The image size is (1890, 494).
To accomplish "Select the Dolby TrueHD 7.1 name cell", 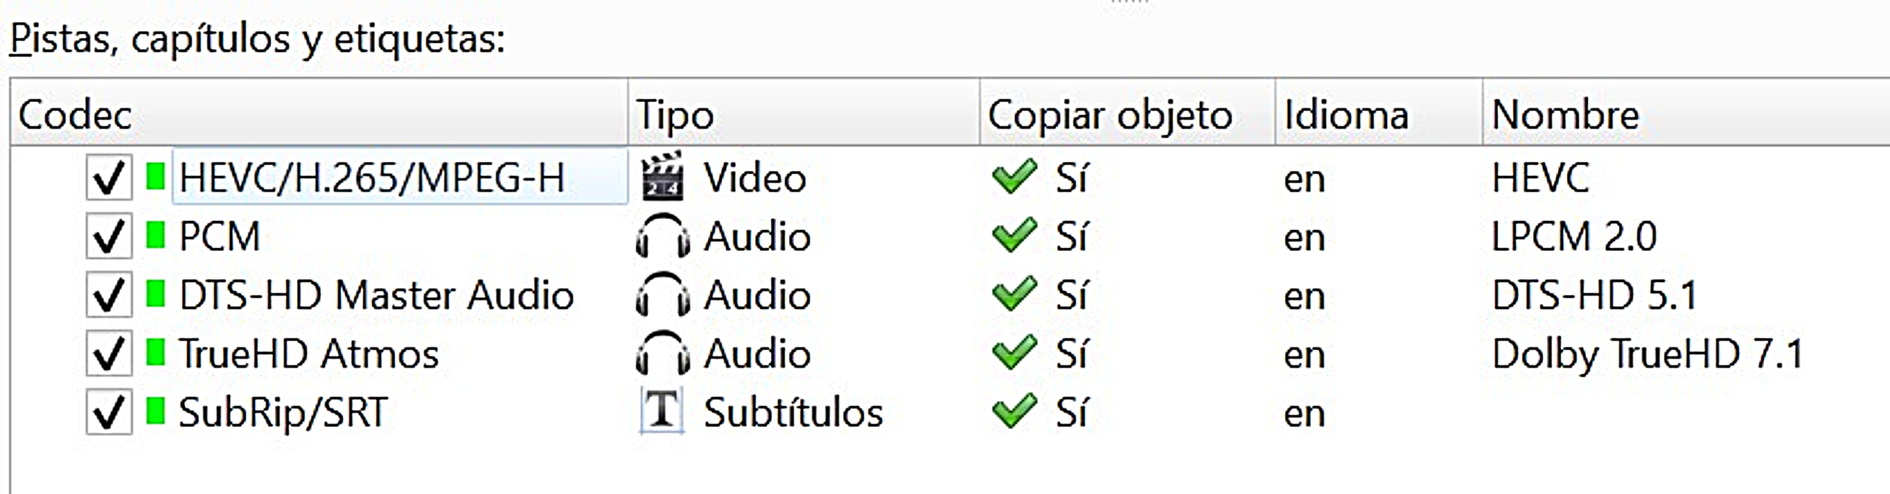I will pyautogui.click(x=1648, y=354).
